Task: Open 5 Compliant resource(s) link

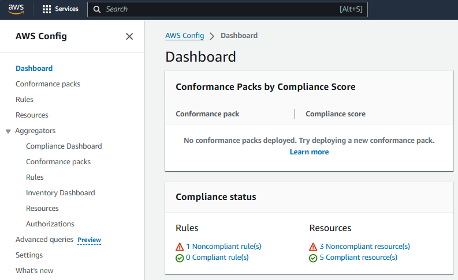Action: coord(359,258)
